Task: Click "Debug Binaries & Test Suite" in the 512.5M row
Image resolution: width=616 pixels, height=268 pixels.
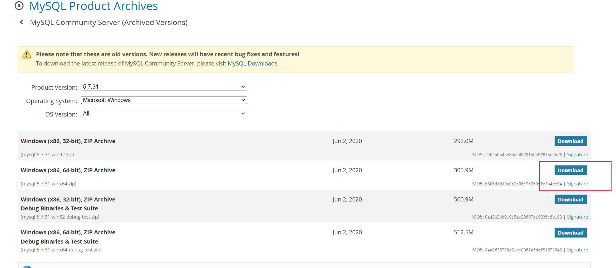Action: [60, 241]
